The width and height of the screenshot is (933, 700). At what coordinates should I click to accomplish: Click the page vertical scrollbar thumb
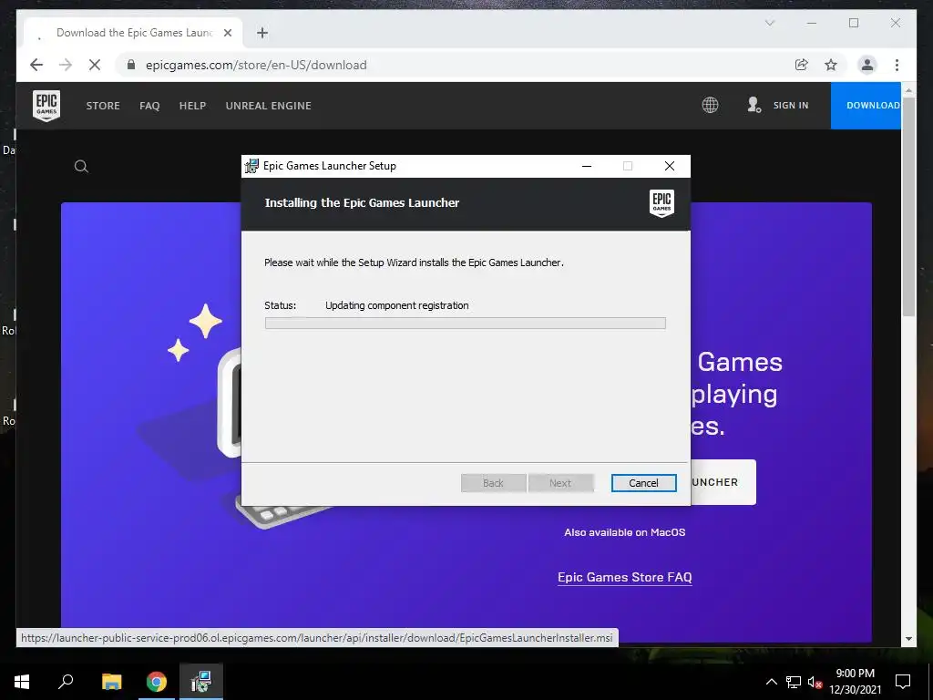(908, 205)
